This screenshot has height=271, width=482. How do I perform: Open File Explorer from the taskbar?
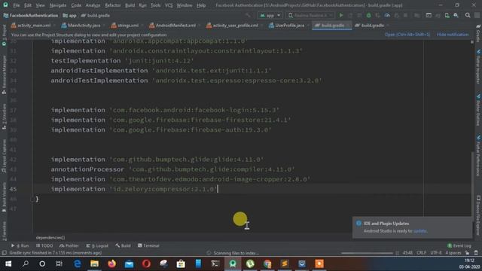pos(95,263)
